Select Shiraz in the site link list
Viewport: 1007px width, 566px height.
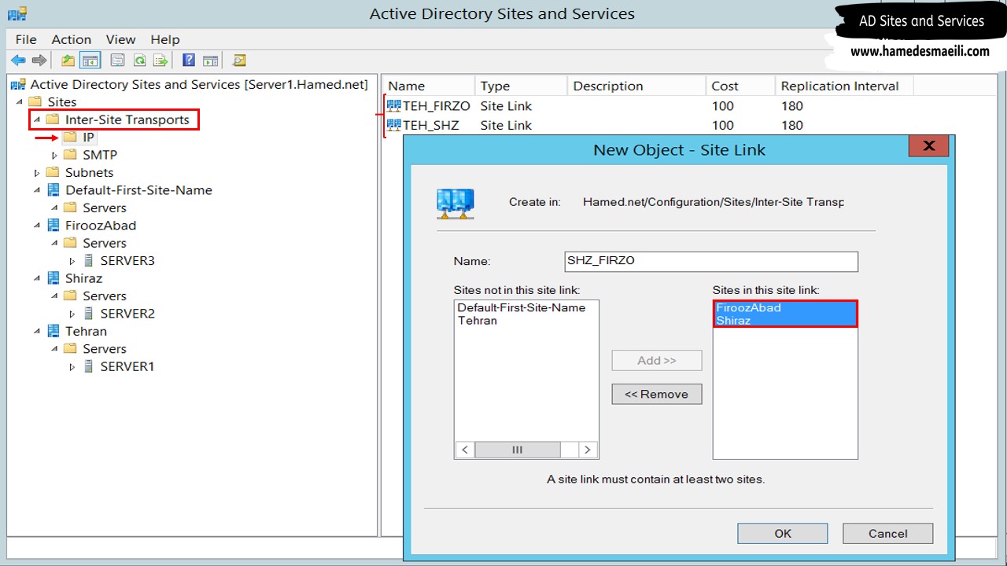click(785, 321)
